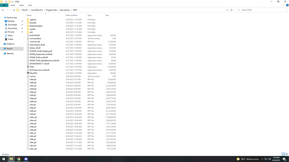Open Discord from the taskbar
The height and width of the screenshot is (162, 289).
pos(26,159)
